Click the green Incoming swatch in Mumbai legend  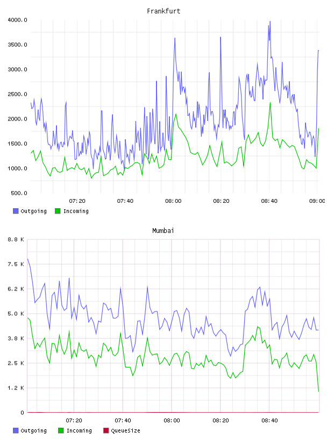(x=61, y=430)
